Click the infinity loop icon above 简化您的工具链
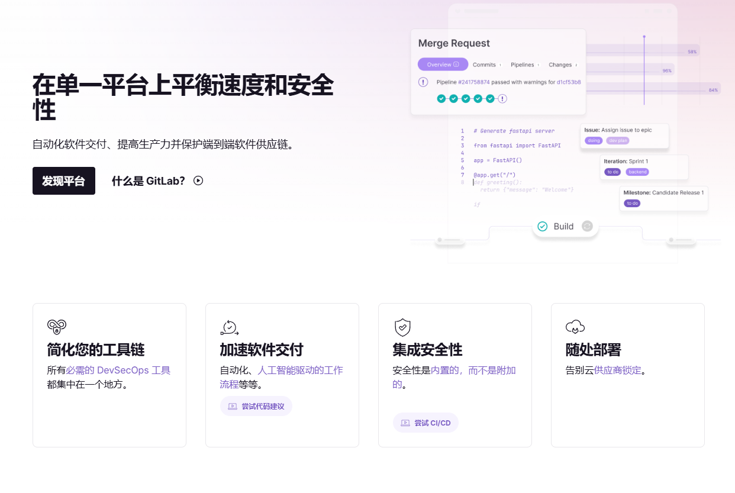 tap(57, 326)
